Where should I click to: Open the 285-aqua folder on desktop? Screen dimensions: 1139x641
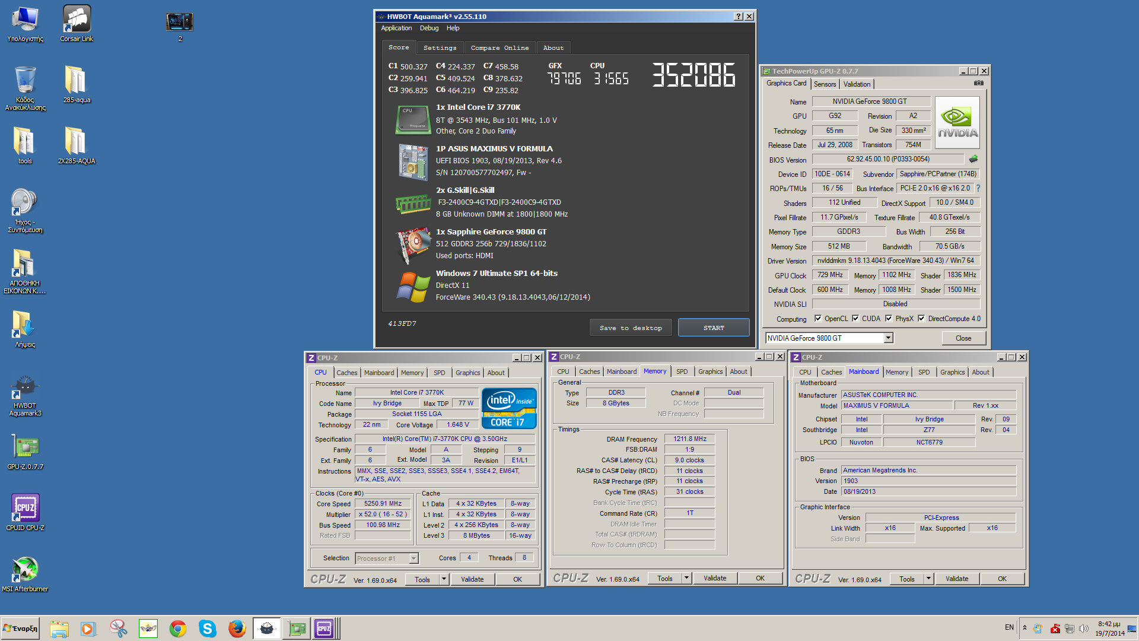77,84
